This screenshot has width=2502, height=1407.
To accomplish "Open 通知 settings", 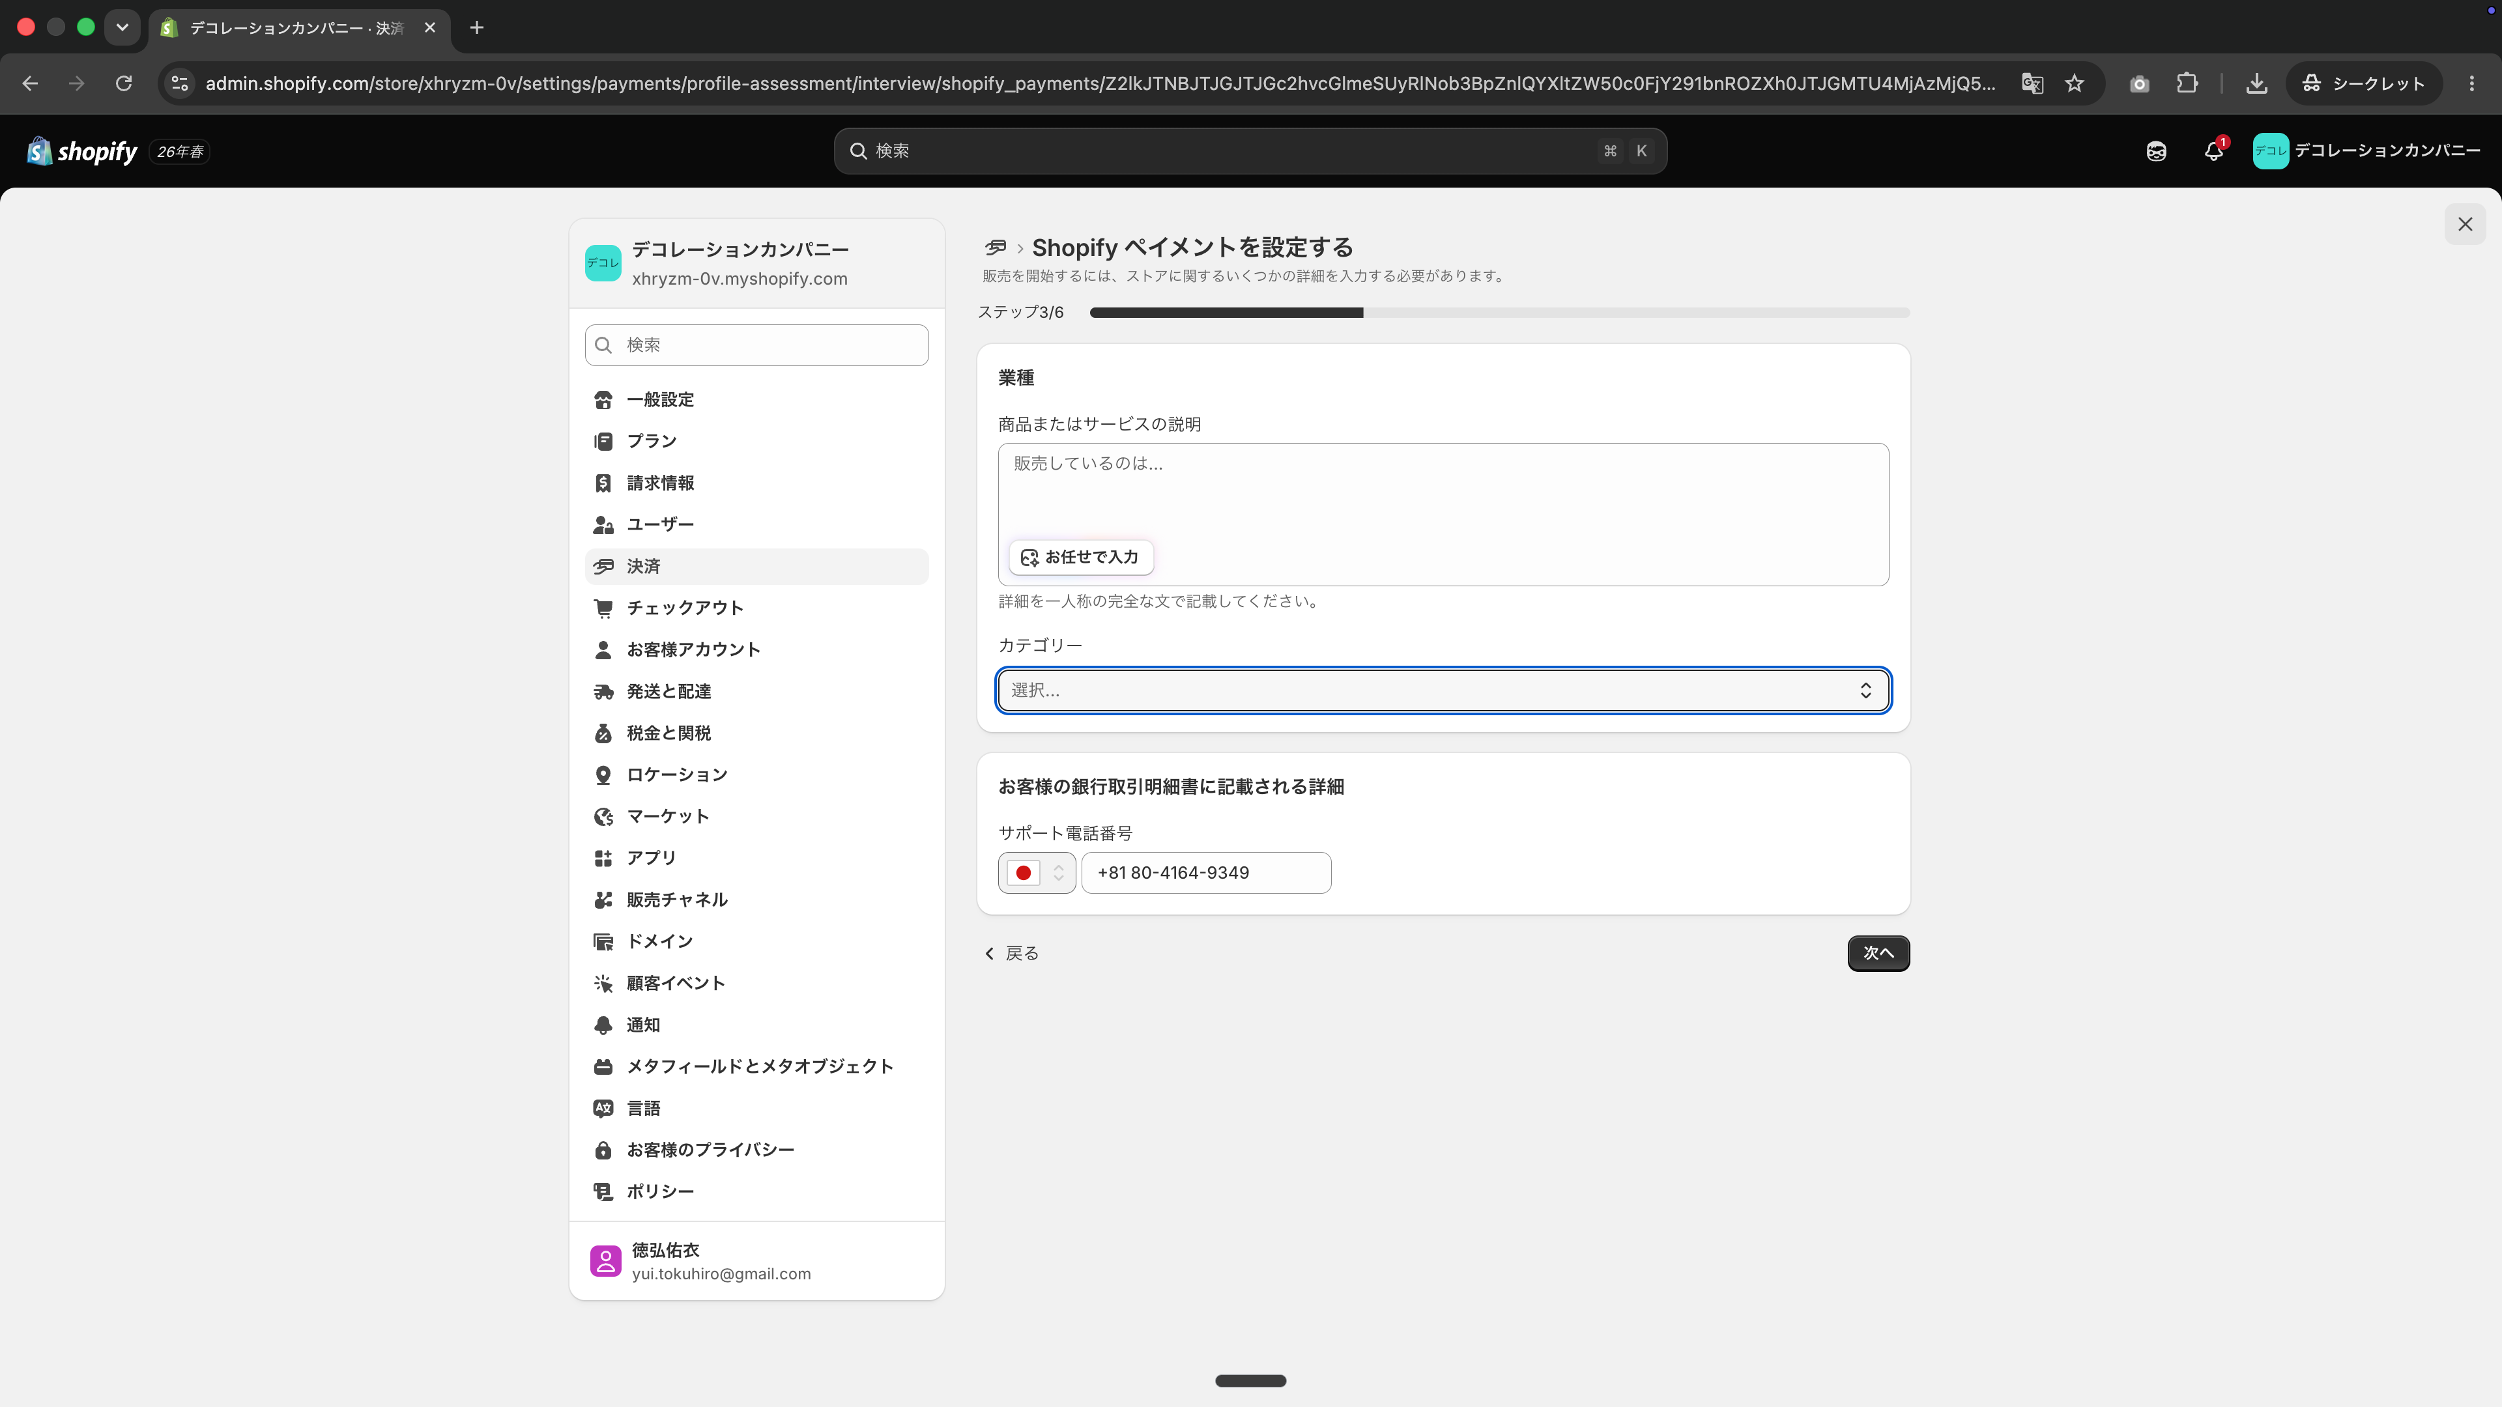I will pos(756,1025).
